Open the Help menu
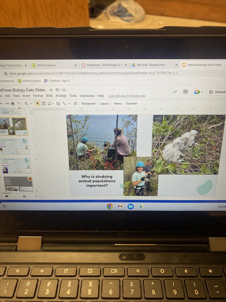 click(x=101, y=96)
